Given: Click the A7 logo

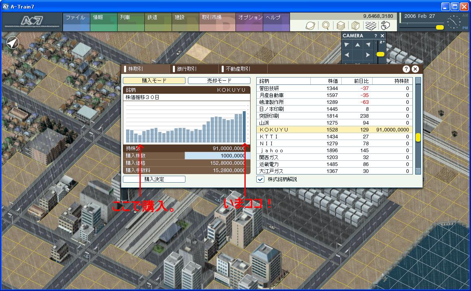Looking at the screenshot, I should click(x=32, y=21).
